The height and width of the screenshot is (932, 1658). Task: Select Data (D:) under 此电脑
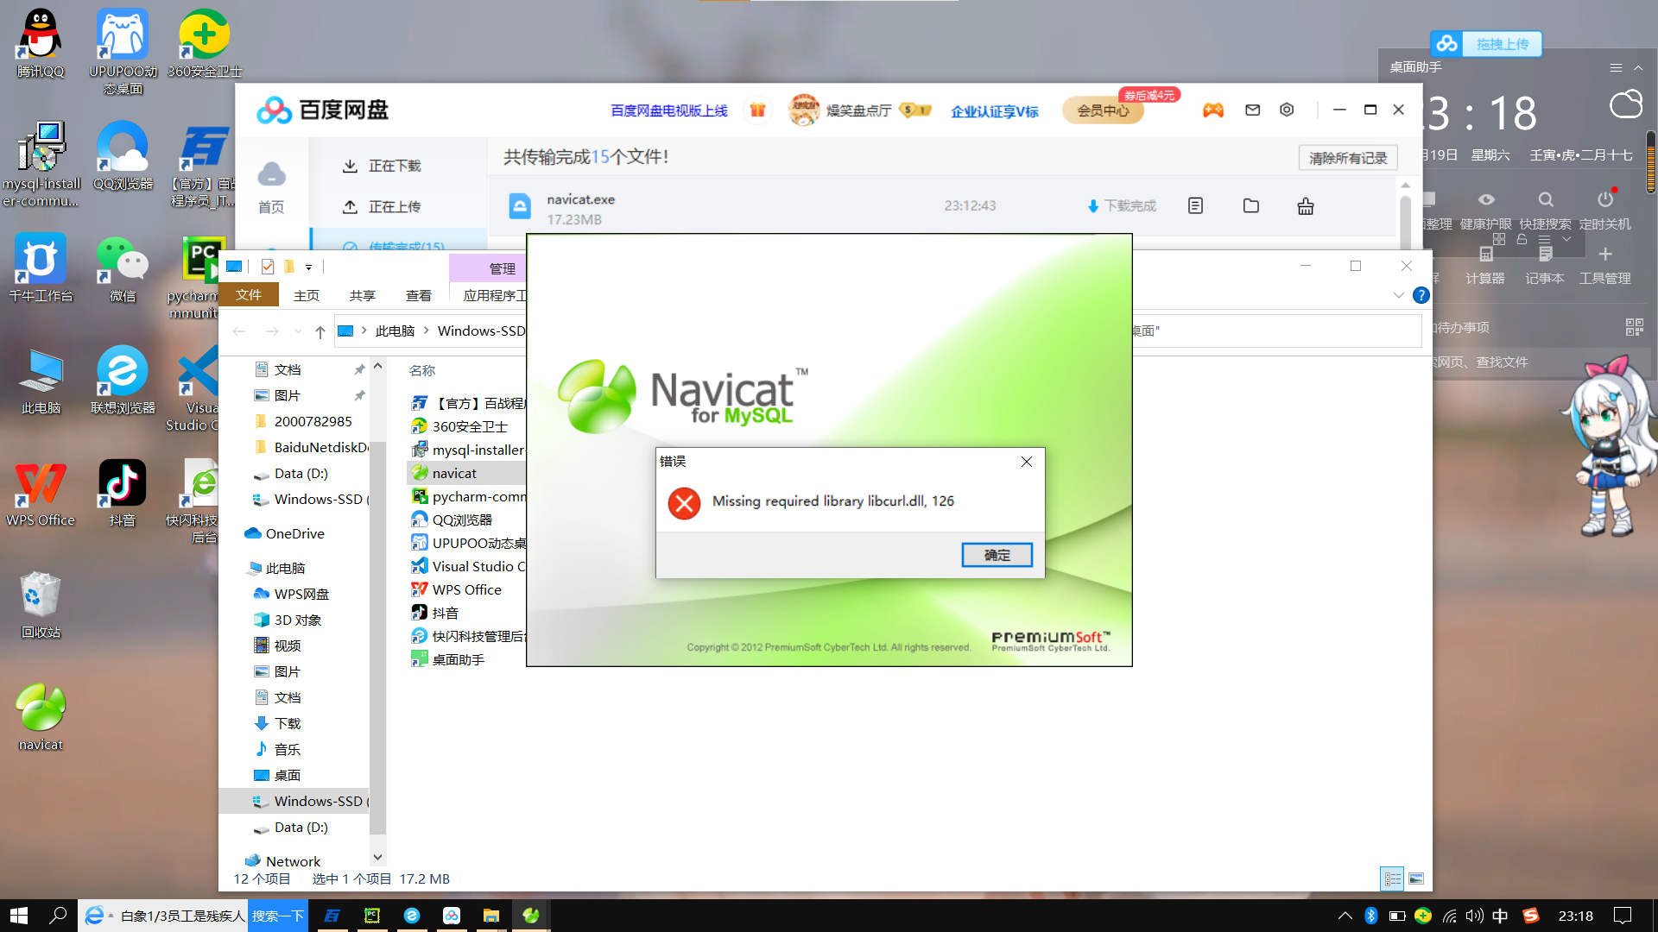tap(301, 827)
